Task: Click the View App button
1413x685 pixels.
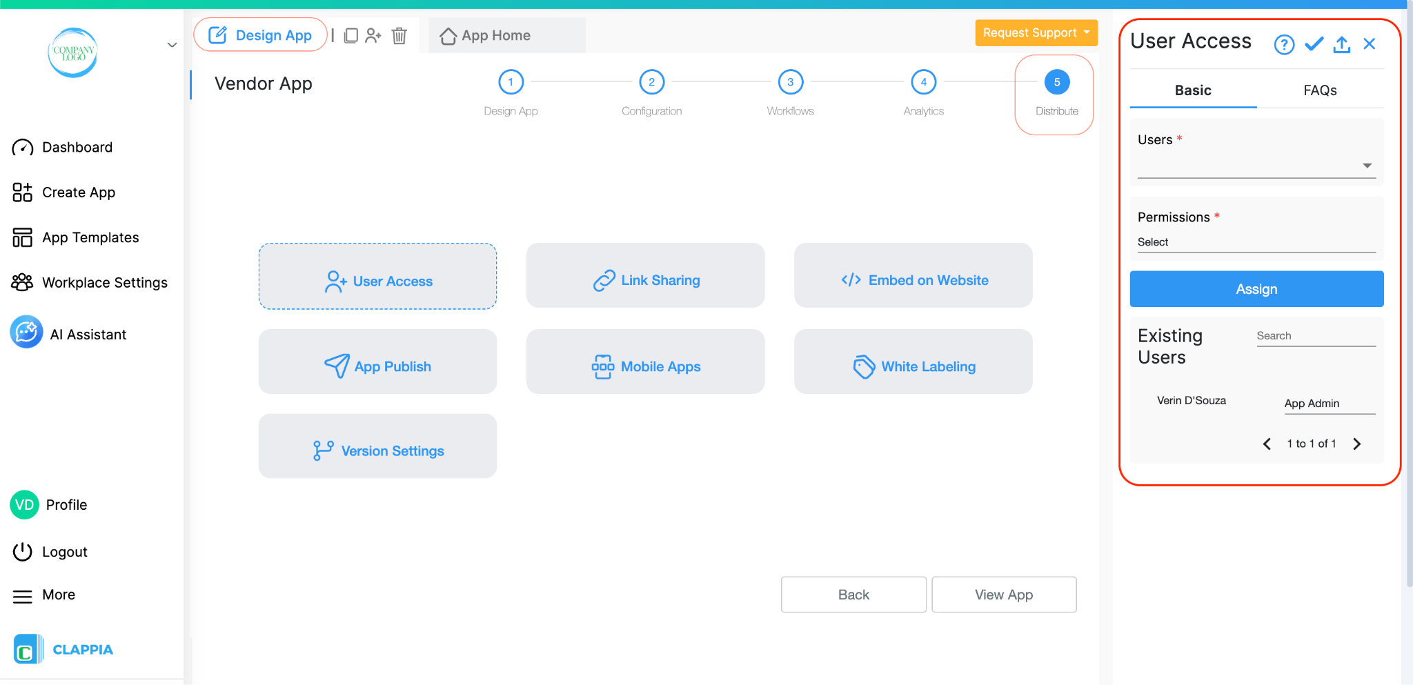Action: 1004,594
